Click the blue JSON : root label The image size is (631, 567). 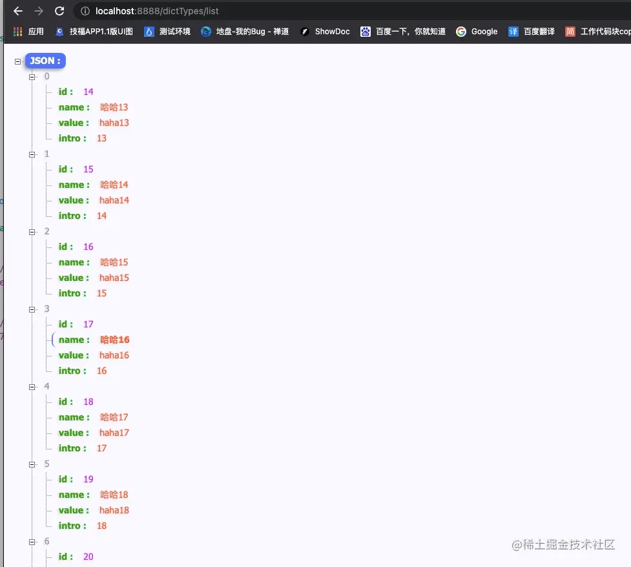point(45,61)
